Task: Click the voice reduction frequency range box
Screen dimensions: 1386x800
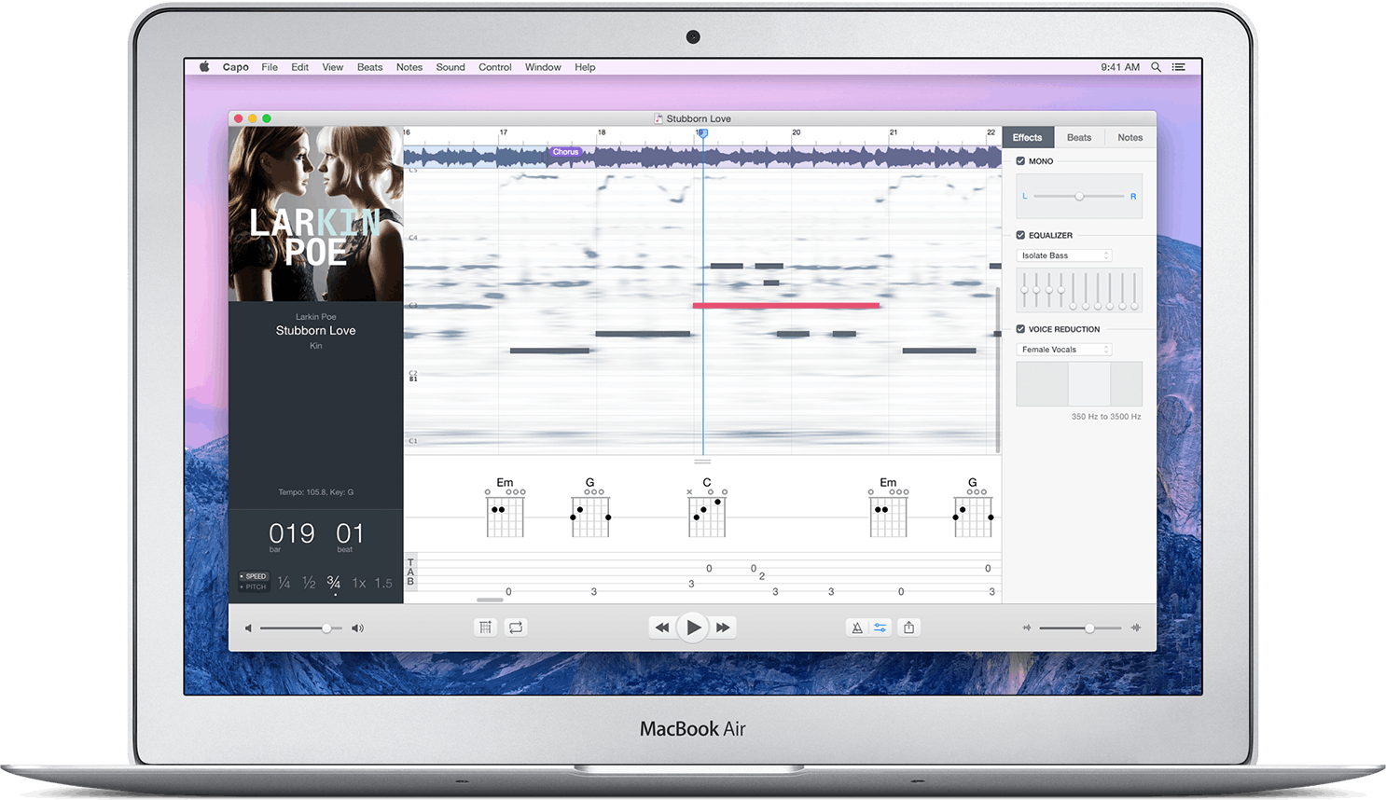Action: [x=1079, y=384]
